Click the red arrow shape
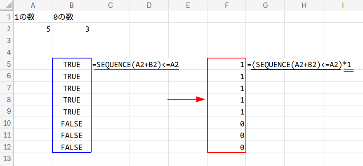The height and width of the screenshot is (166, 363). [186, 99]
